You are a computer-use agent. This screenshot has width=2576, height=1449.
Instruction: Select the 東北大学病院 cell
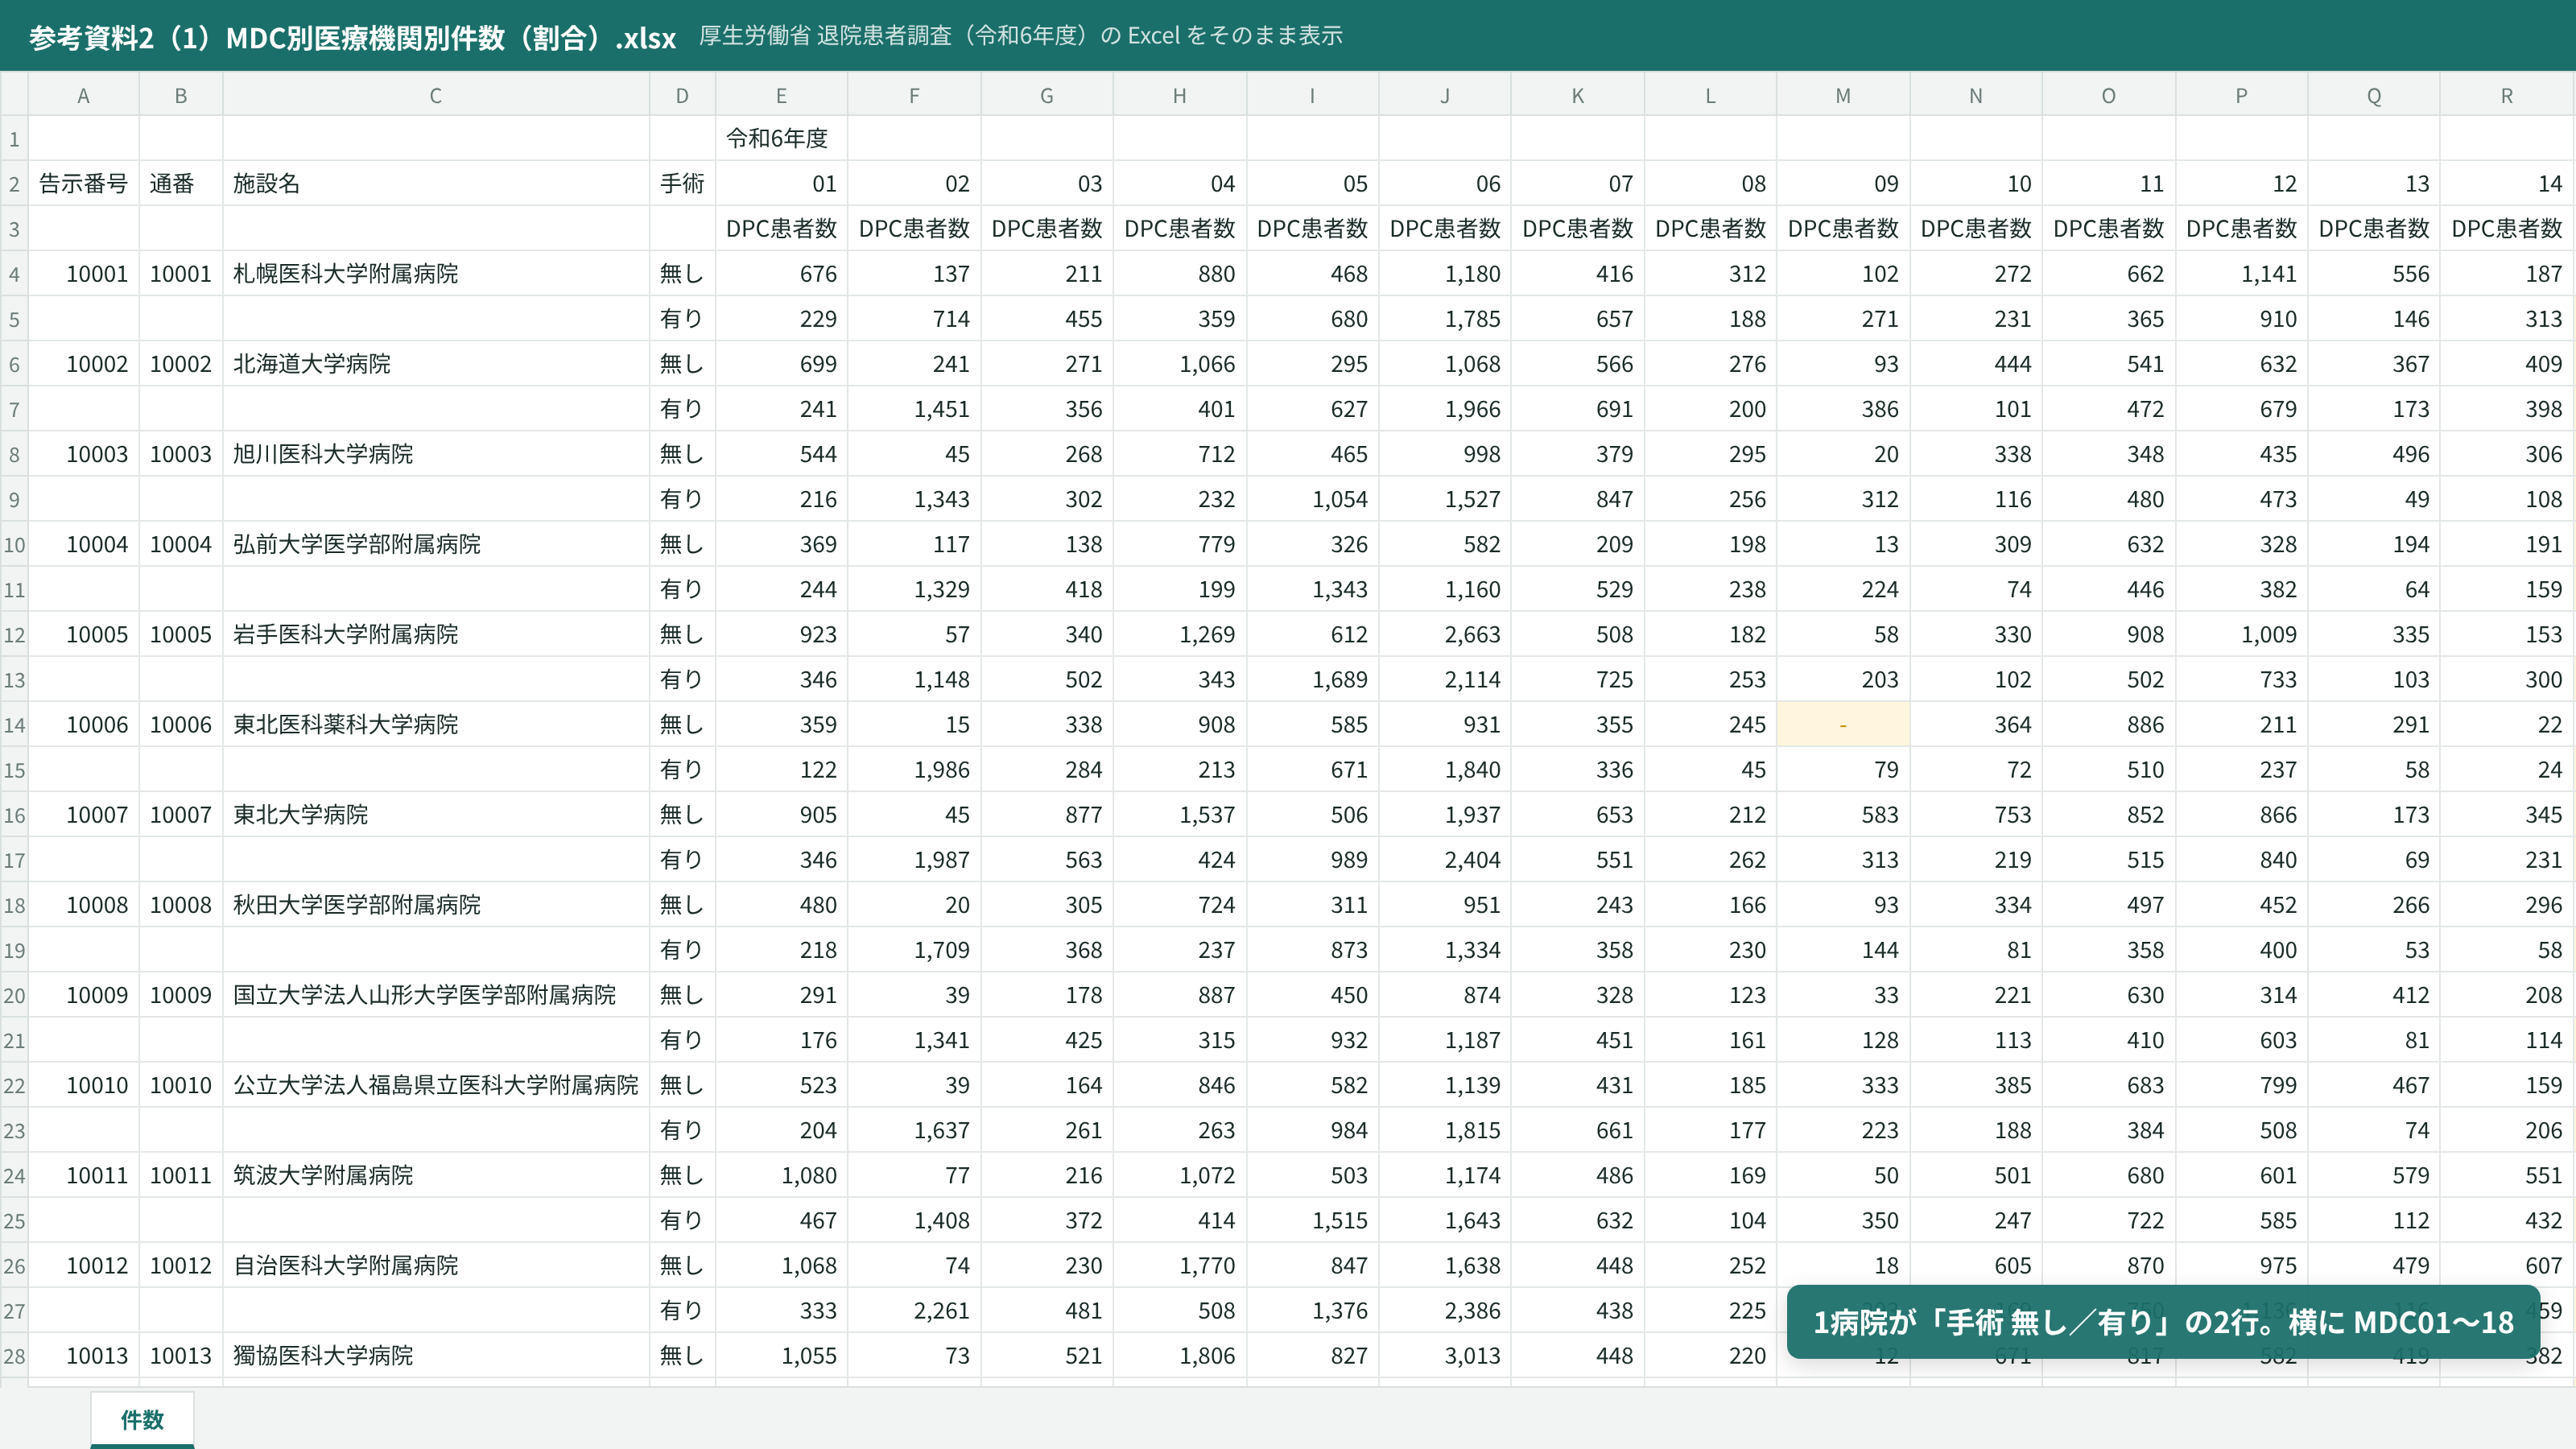click(x=435, y=814)
